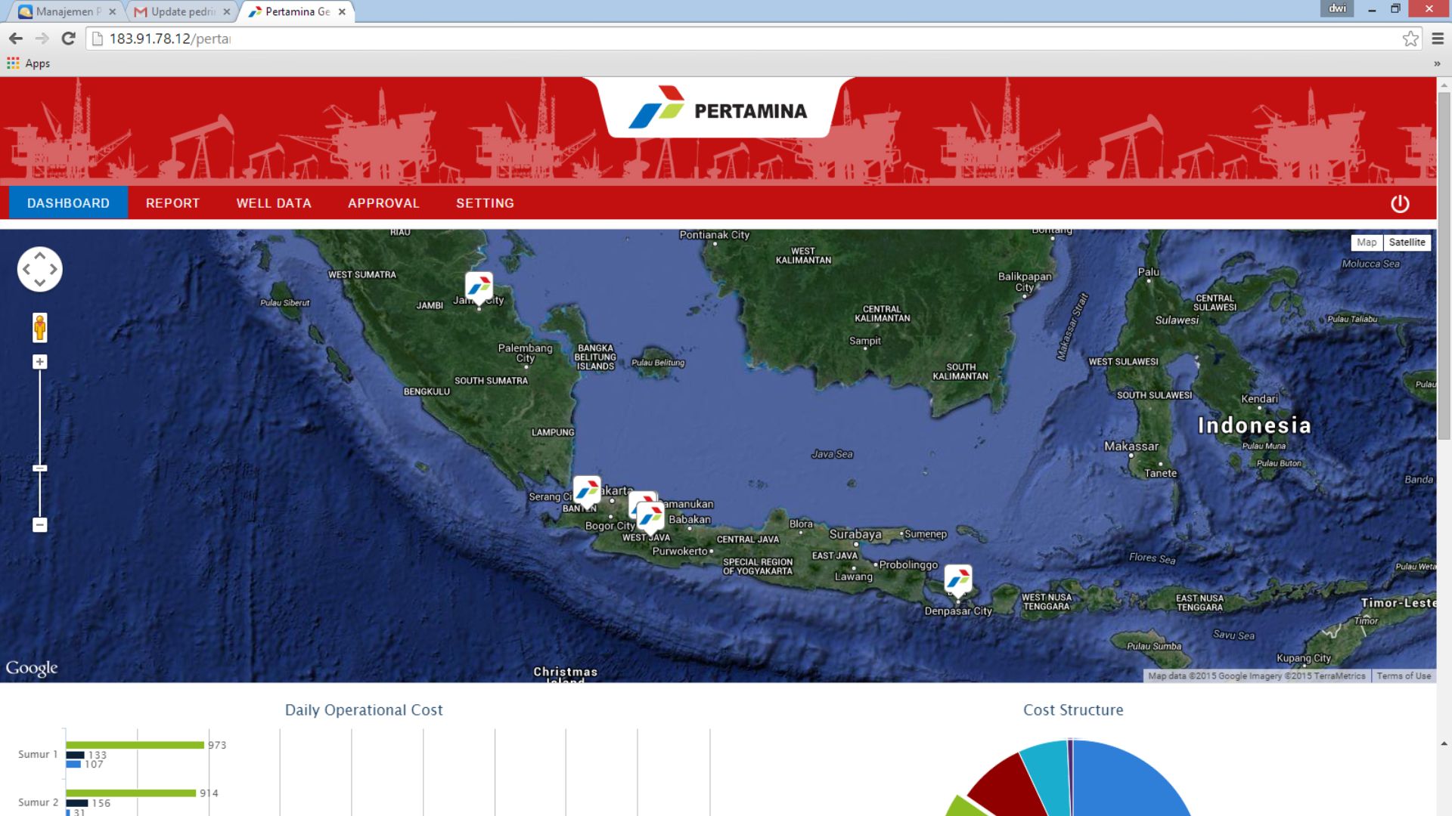Screen dimensions: 1452x816
Task: Zoom out with the map minus button
Action: [x=40, y=524]
